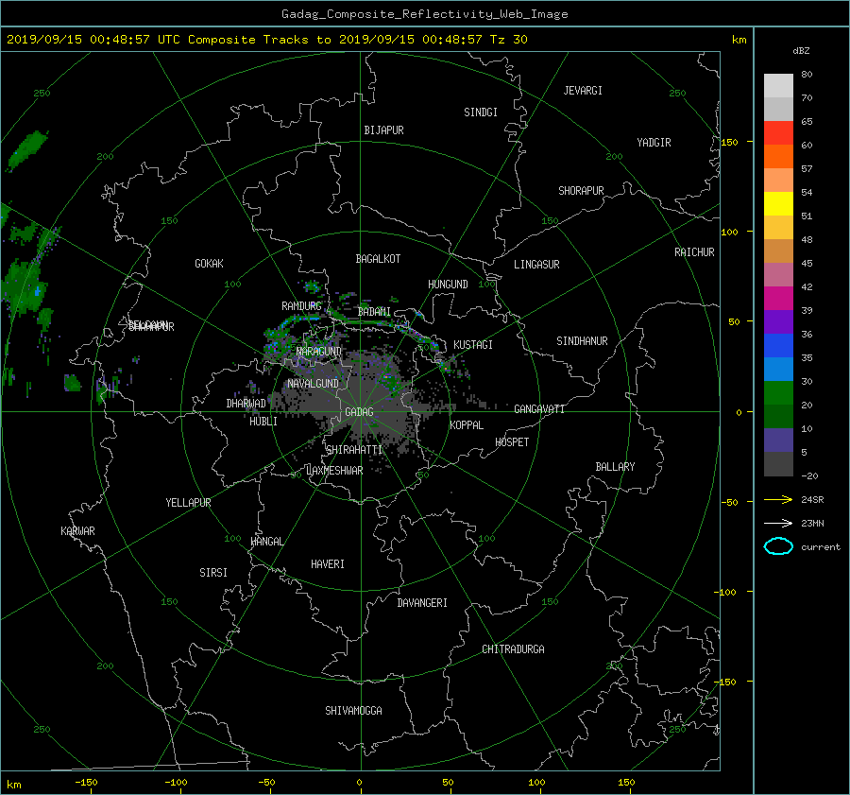Viewport: 850px width, 795px height.
Task: Click the LAXMESHWAR label
Action: 334,471
